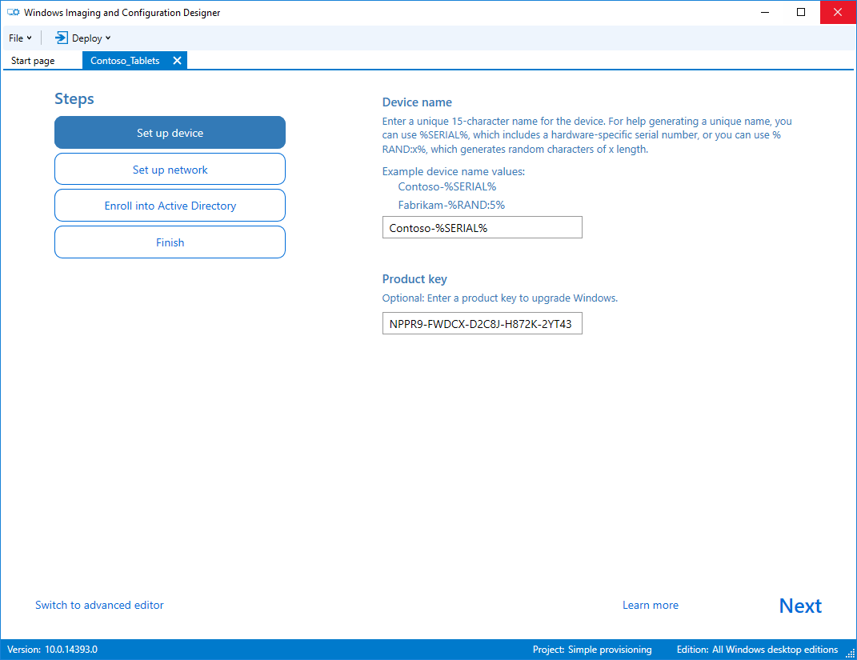Click the Deploy arrow icon

61,38
